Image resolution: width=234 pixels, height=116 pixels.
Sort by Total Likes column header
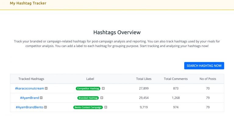pyautogui.click(x=144, y=79)
